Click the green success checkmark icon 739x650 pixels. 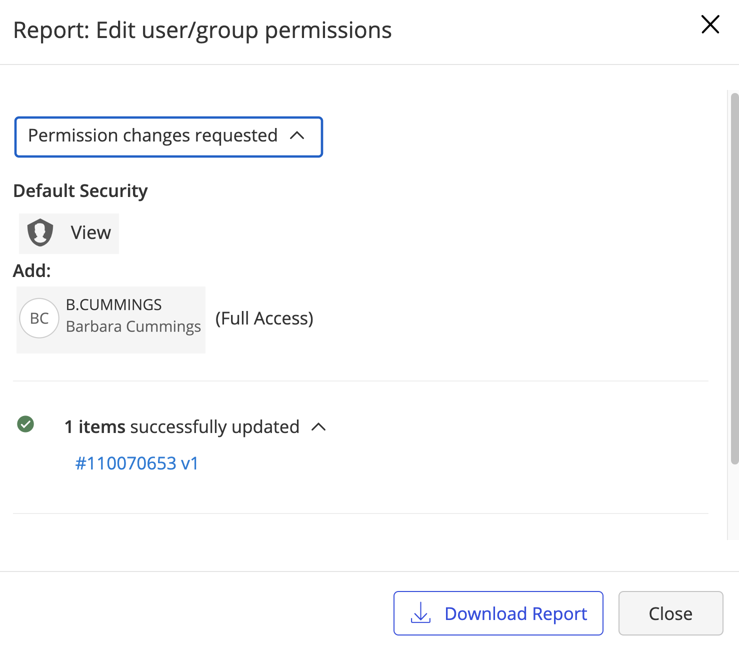click(25, 424)
